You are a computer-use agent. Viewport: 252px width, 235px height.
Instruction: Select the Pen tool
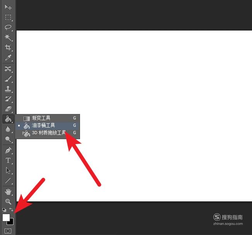coord(8,150)
